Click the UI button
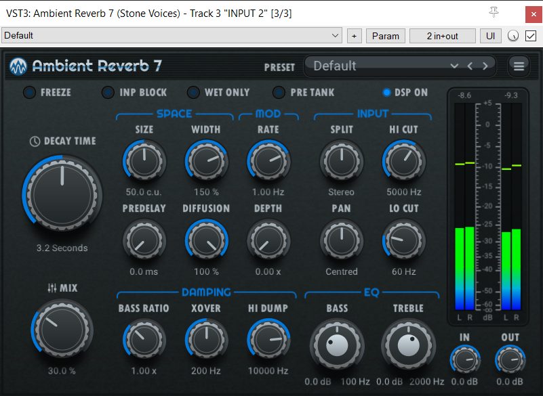 (x=490, y=36)
